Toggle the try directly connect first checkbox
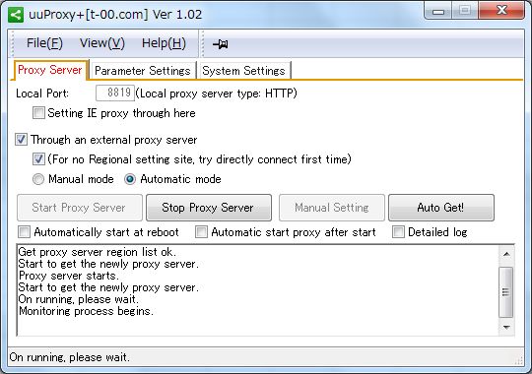The image size is (532, 374). (38, 159)
